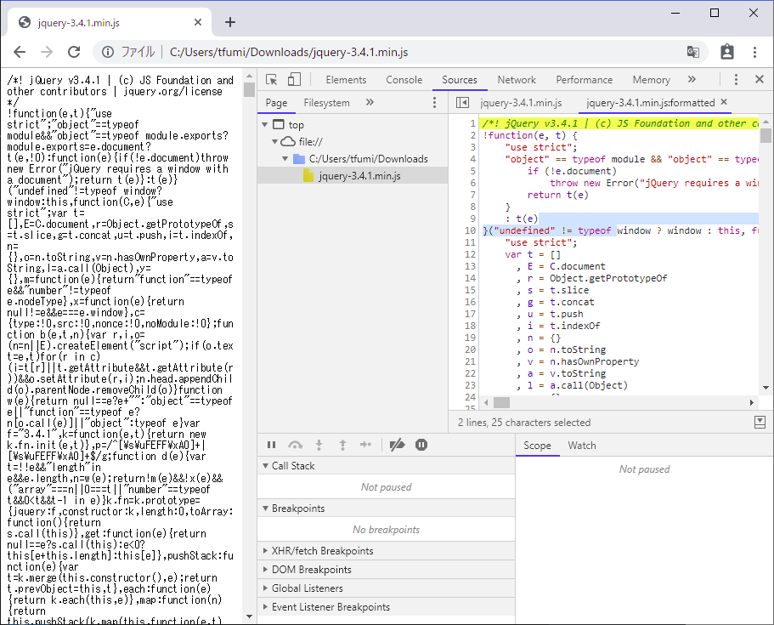Click the translate page icon
The height and width of the screenshot is (625, 774).
point(693,52)
